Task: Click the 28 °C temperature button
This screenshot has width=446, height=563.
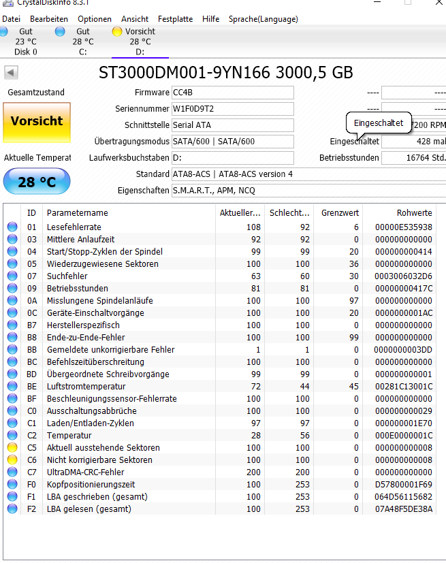Action: pyautogui.click(x=37, y=181)
